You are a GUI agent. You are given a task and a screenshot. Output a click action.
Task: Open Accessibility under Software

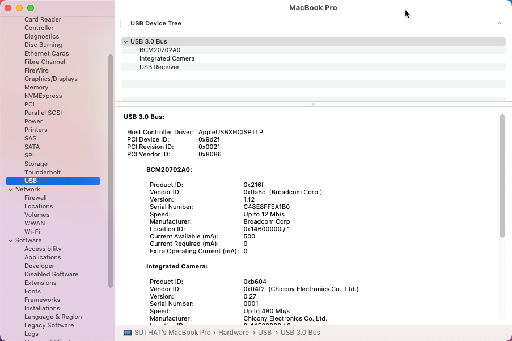[x=43, y=249]
